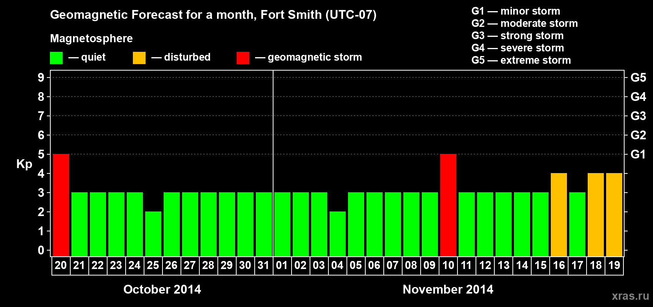Select the red bar for October 20
Image resolution: width=653 pixels, height=307 pixels.
pos(61,205)
